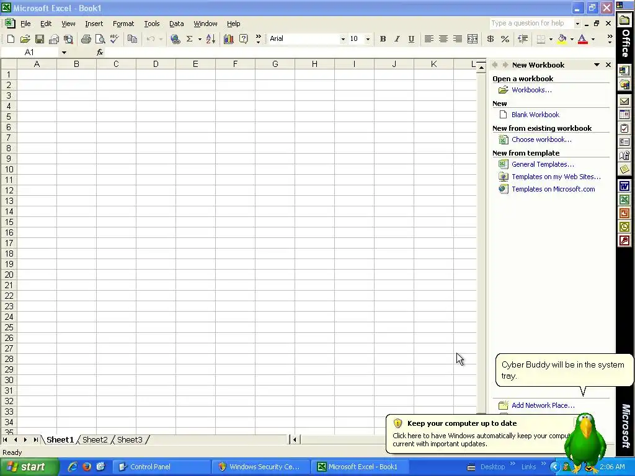Click the Blank Workbook link
Screen dimensions: 635x476
535,115
